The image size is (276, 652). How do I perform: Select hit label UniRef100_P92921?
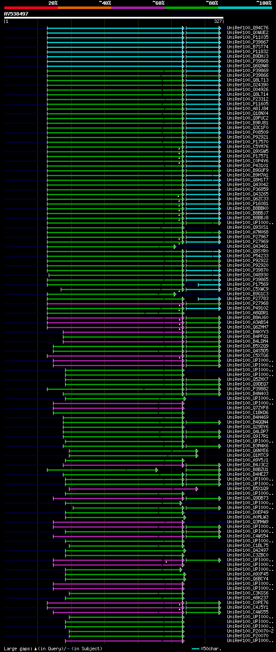click(248, 137)
